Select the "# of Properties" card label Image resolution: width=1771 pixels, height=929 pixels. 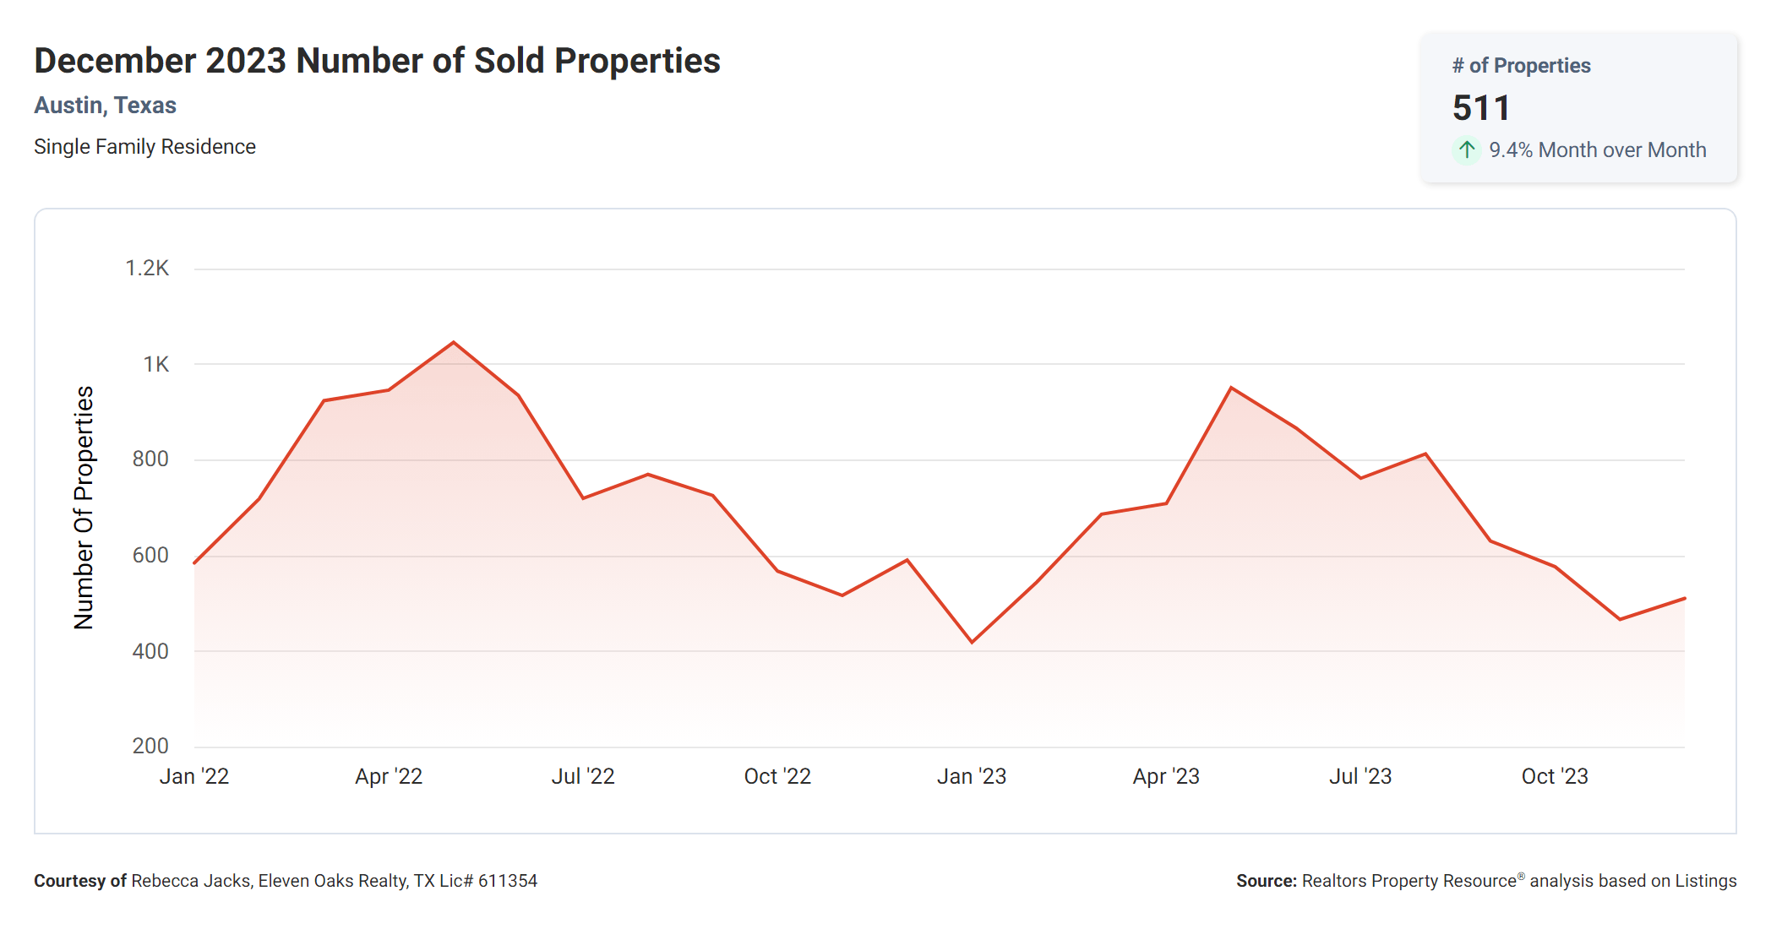point(1521,66)
